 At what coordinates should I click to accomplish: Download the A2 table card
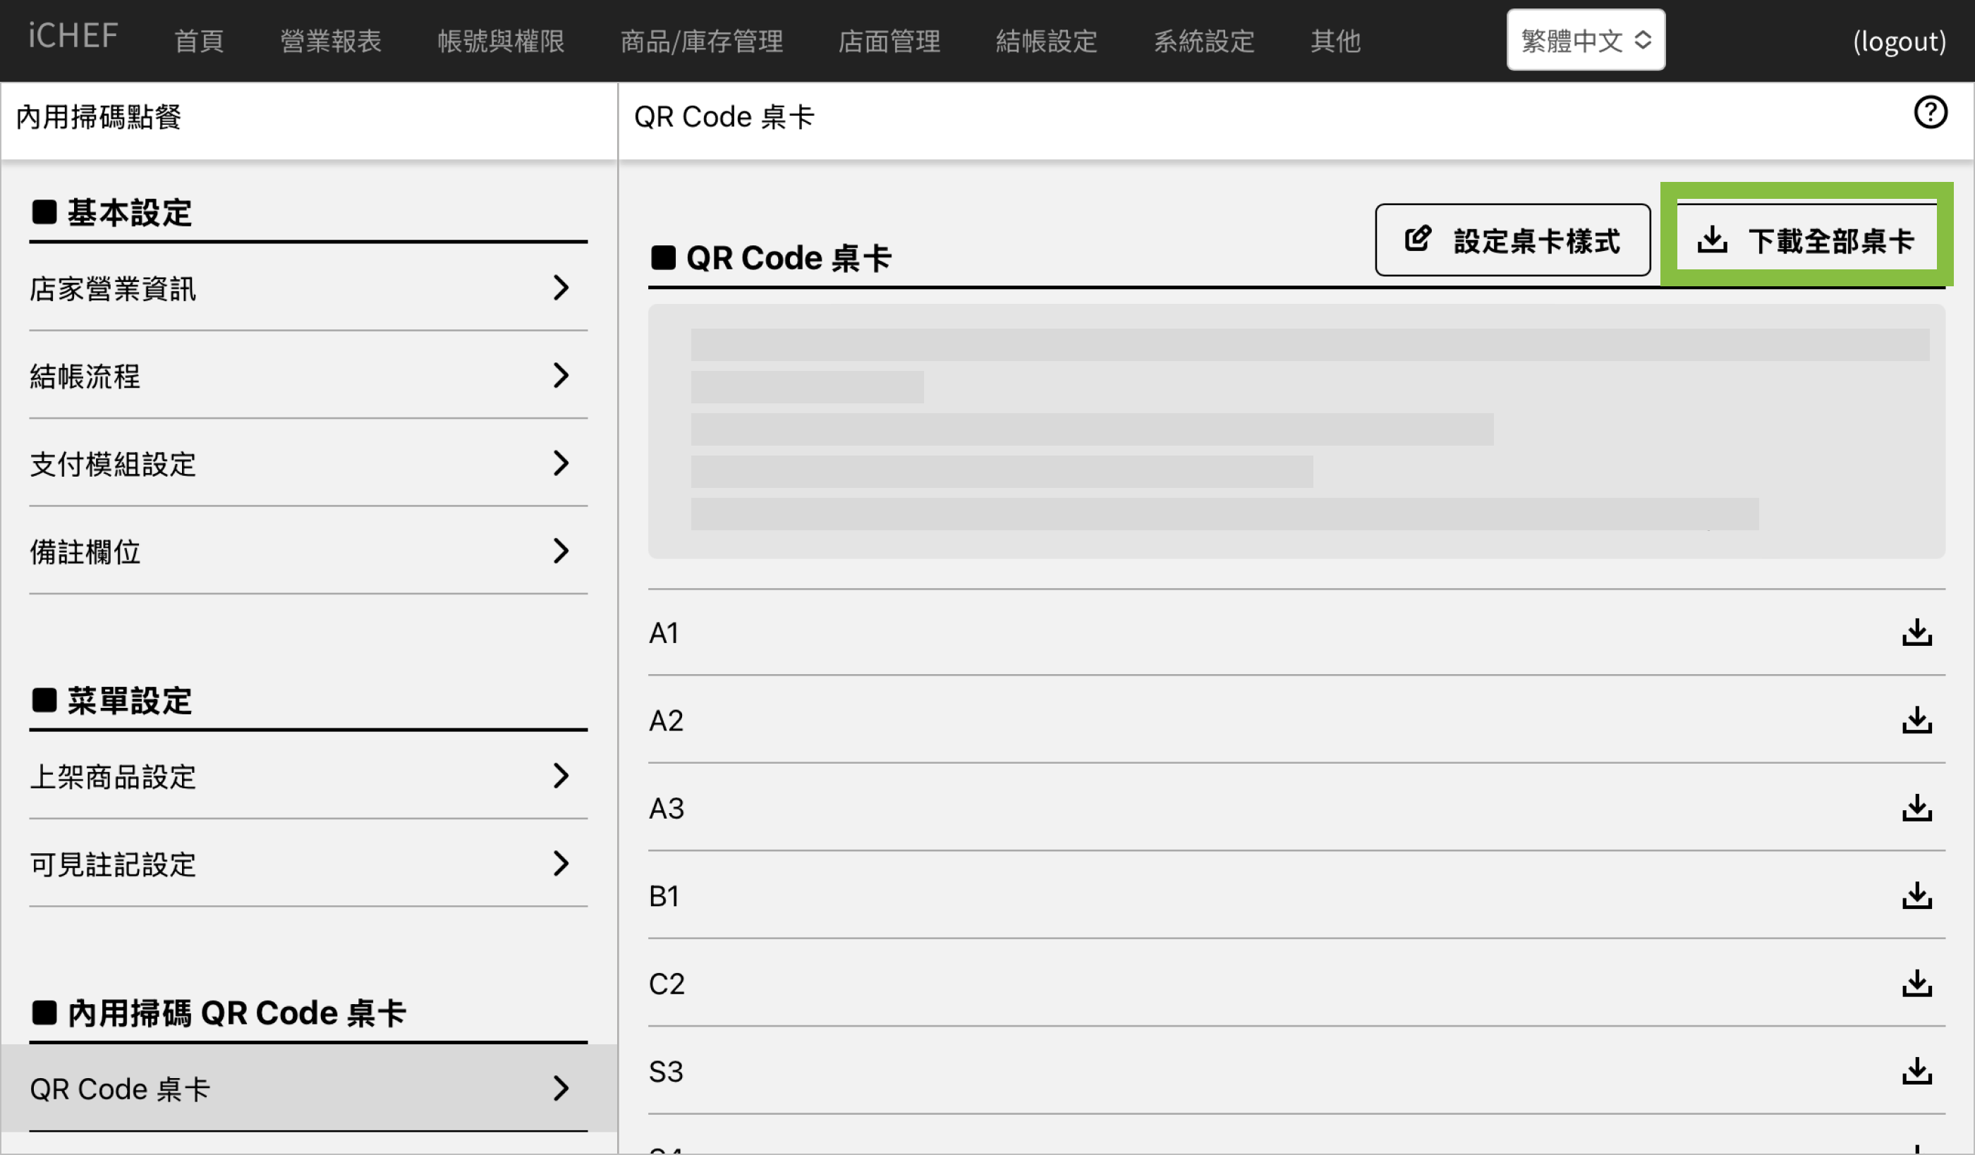pyautogui.click(x=1916, y=720)
